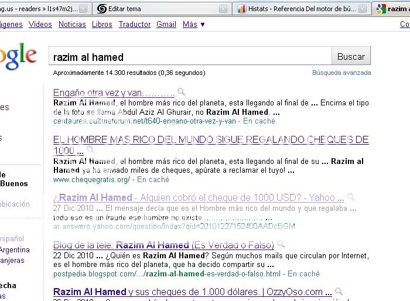Open result 'Engaño otra vez y van'
Image resolution: width=410 pixels, height=301 pixels.
(x=114, y=93)
